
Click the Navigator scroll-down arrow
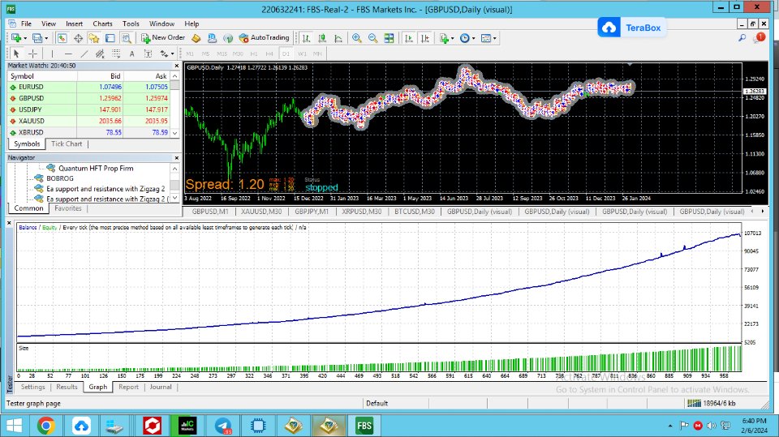175,198
